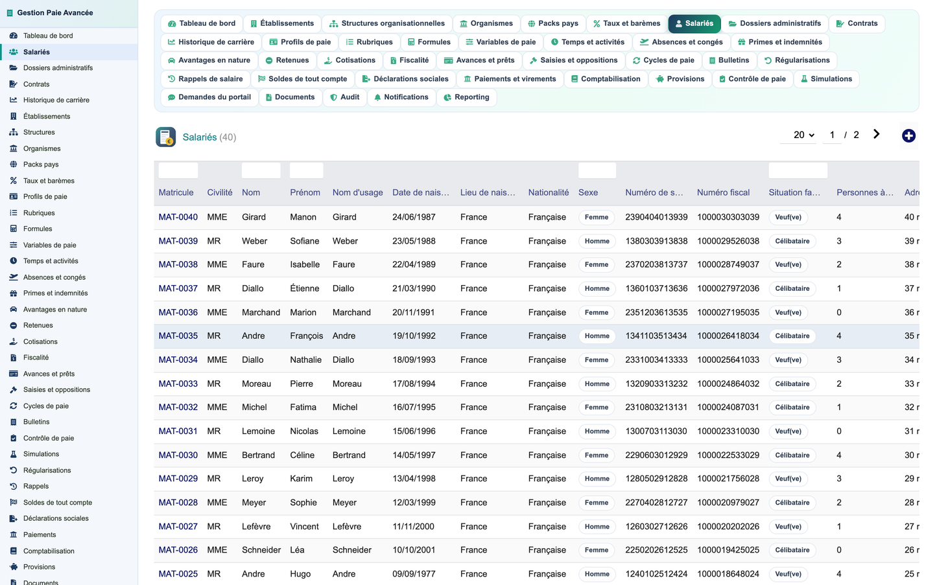937x585 pixels.
Task: Open the Notifications tab
Action: pos(401,97)
